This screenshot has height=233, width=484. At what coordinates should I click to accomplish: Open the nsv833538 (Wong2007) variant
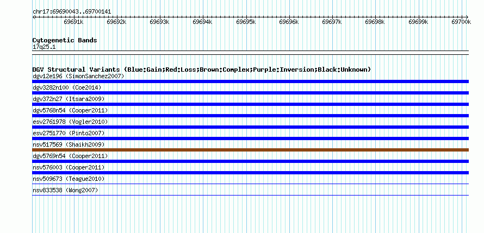coord(65,190)
